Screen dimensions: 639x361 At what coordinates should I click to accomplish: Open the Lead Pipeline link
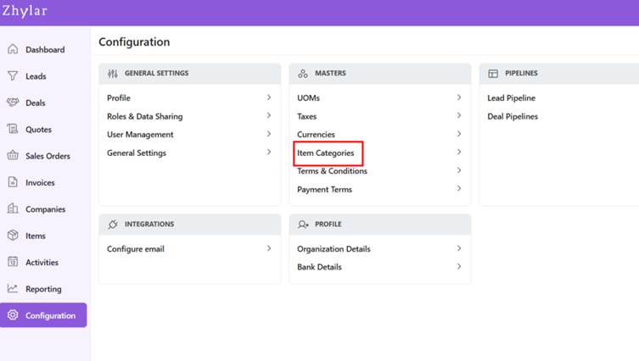(511, 98)
